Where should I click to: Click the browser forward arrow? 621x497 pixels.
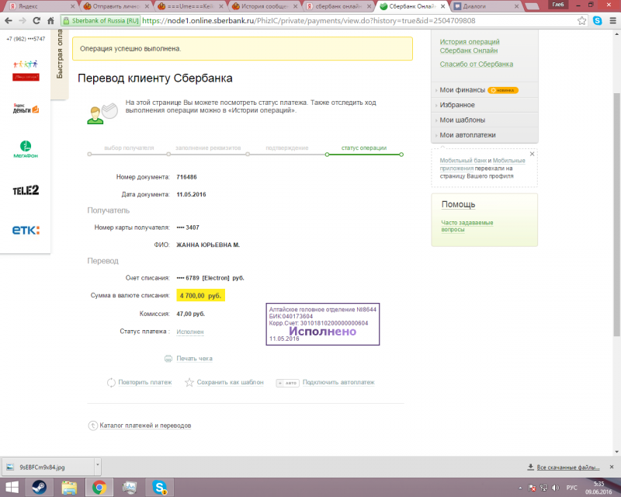pyautogui.click(x=23, y=21)
